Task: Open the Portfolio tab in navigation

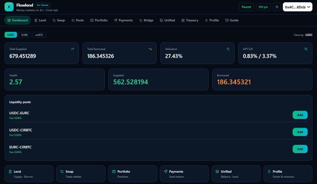Action: [99, 20]
